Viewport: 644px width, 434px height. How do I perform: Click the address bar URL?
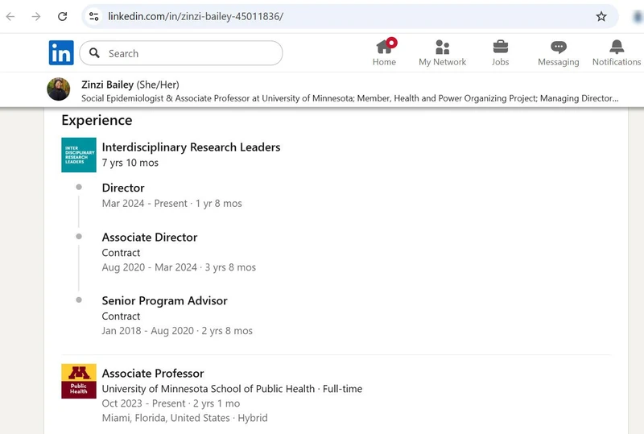(x=196, y=16)
